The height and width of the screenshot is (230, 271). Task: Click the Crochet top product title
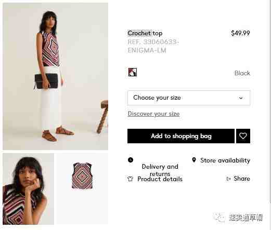click(x=145, y=33)
